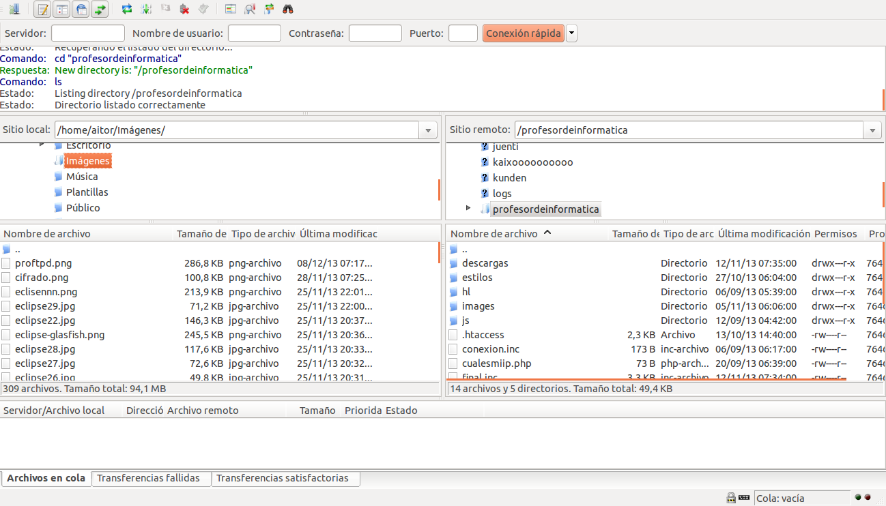The height and width of the screenshot is (506, 886).
Task: Open the directory comparison icon
Action: (231, 9)
